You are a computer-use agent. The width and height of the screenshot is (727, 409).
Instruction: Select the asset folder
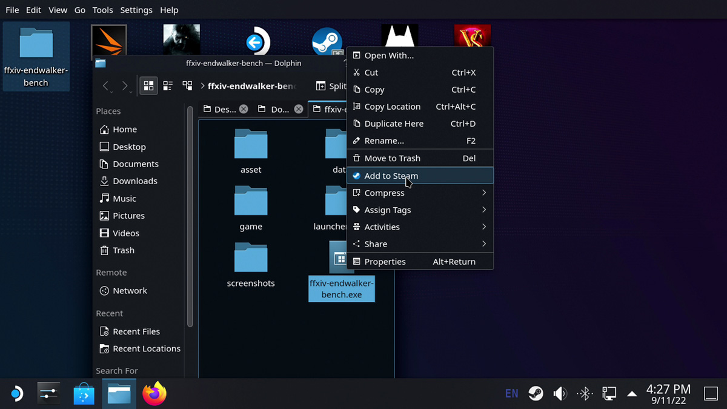(x=251, y=152)
